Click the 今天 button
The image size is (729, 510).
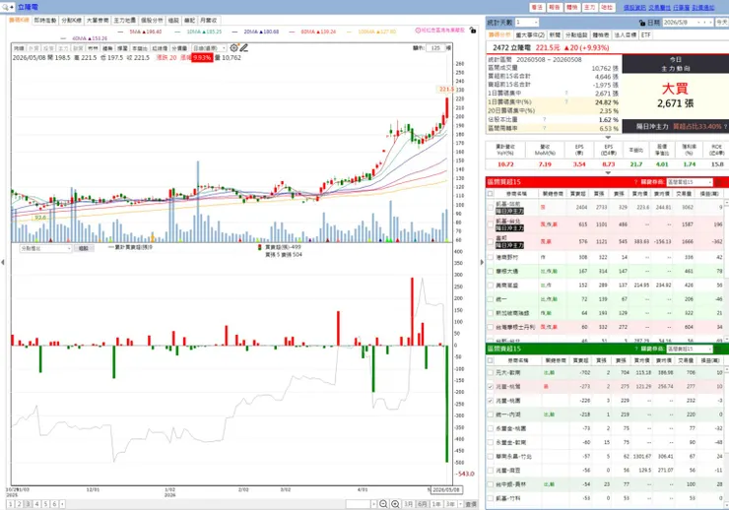tap(721, 23)
